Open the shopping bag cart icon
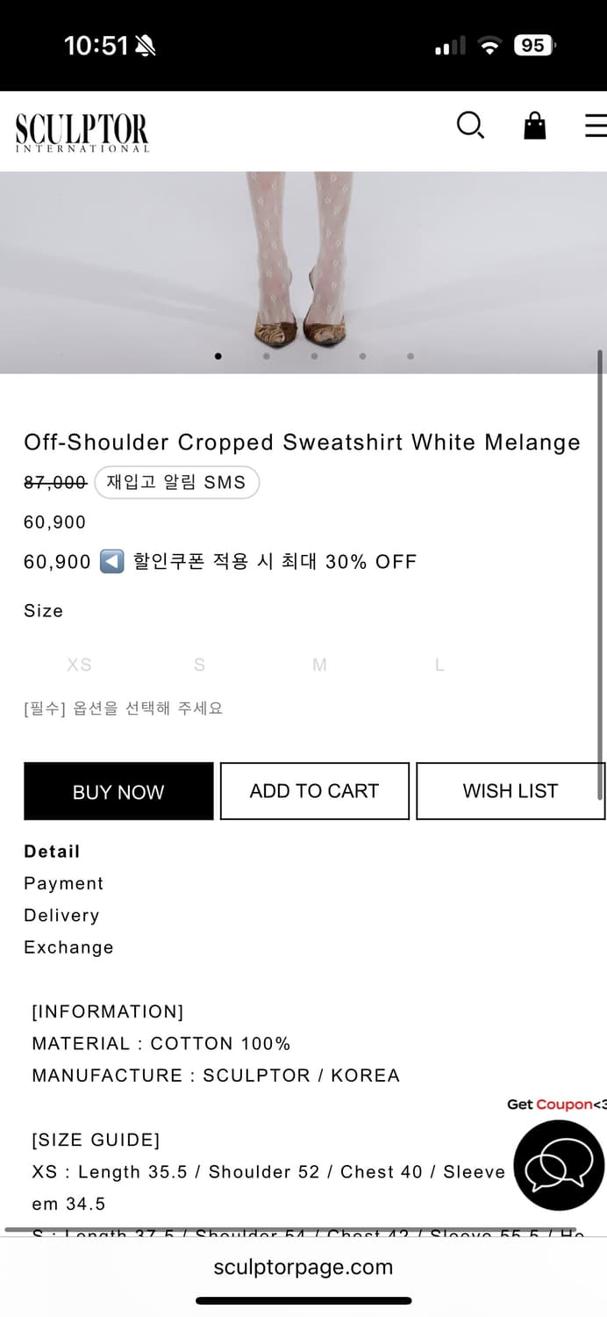Image resolution: width=607 pixels, height=1317 pixels. tap(534, 126)
